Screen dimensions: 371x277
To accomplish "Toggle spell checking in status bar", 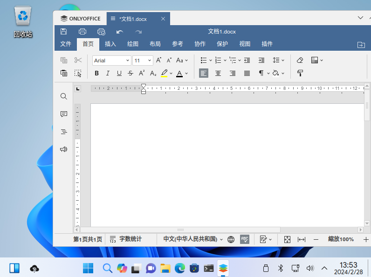I will click(x=245, y=239).
